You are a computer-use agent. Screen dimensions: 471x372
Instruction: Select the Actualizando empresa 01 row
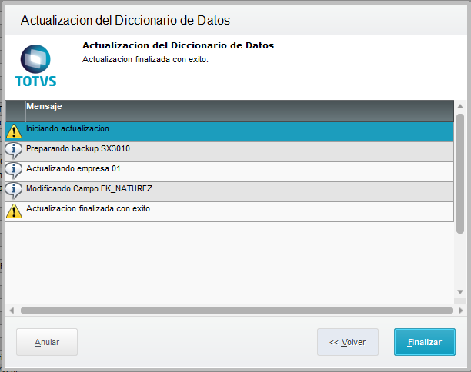(229, 171)
